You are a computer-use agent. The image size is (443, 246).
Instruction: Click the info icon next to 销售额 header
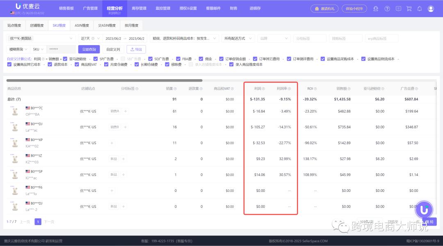(x=349, y=89)
